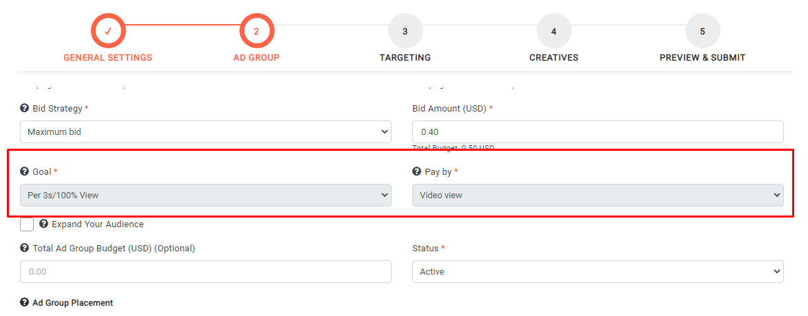Viewport: 808px width, 316px height.
Task: Click the help icon next to Goal
Action: [25, 171]
